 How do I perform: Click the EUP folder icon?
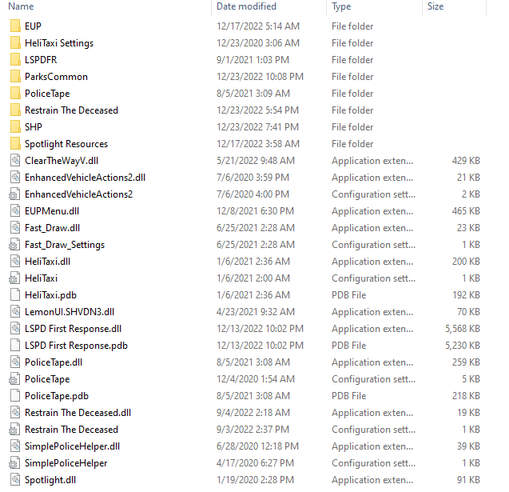click(15, 26)
